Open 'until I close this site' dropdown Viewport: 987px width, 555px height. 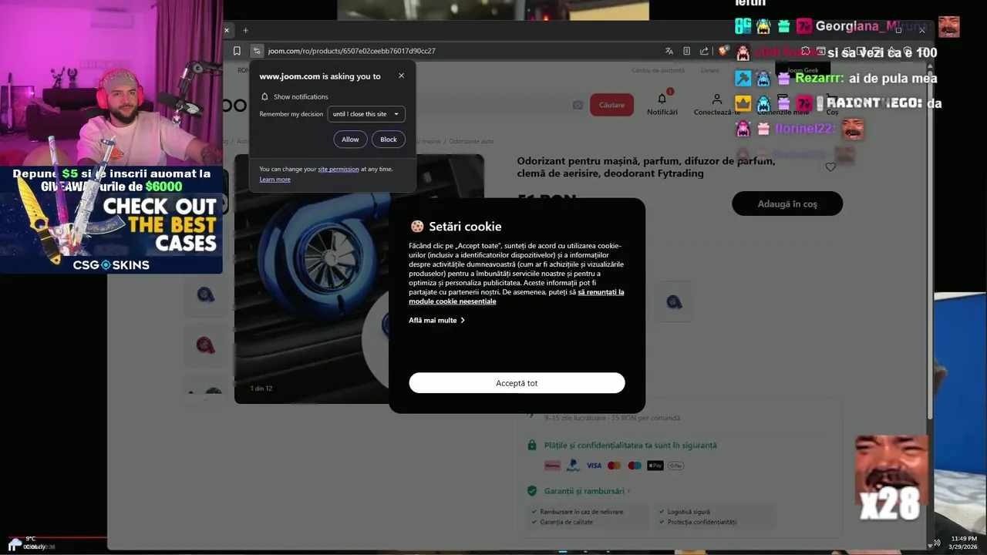tap(366, 114)
